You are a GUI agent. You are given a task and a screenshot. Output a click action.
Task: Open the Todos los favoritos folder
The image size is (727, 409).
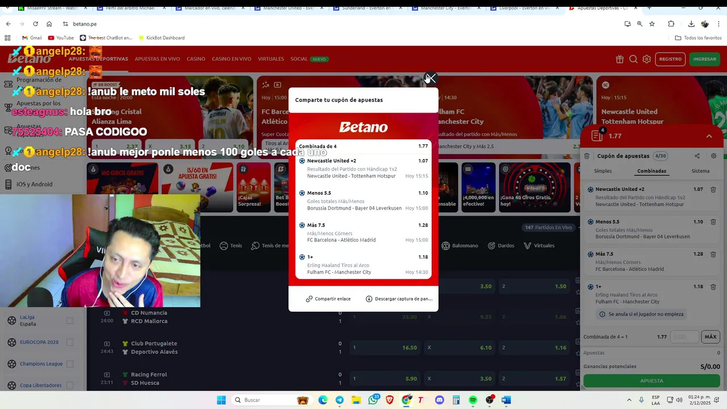click(698, 37)
